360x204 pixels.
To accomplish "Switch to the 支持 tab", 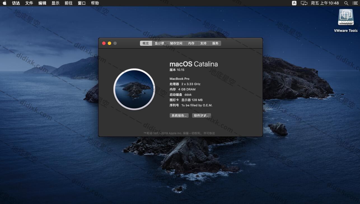I will [203, 43].
